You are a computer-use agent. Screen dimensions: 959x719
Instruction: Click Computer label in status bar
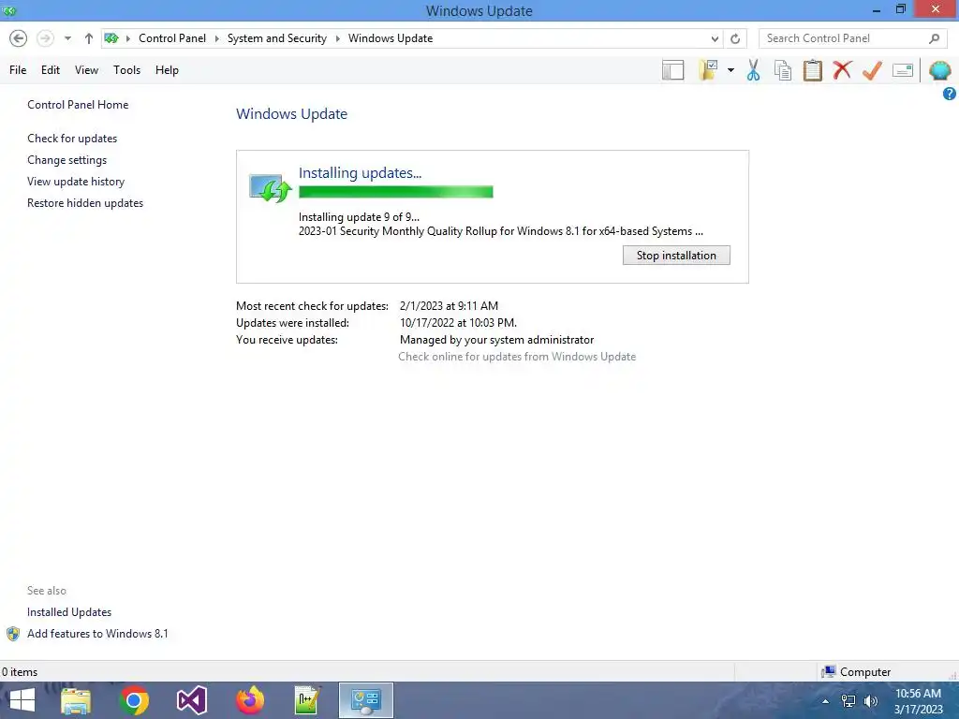click(x=864, y=672)
